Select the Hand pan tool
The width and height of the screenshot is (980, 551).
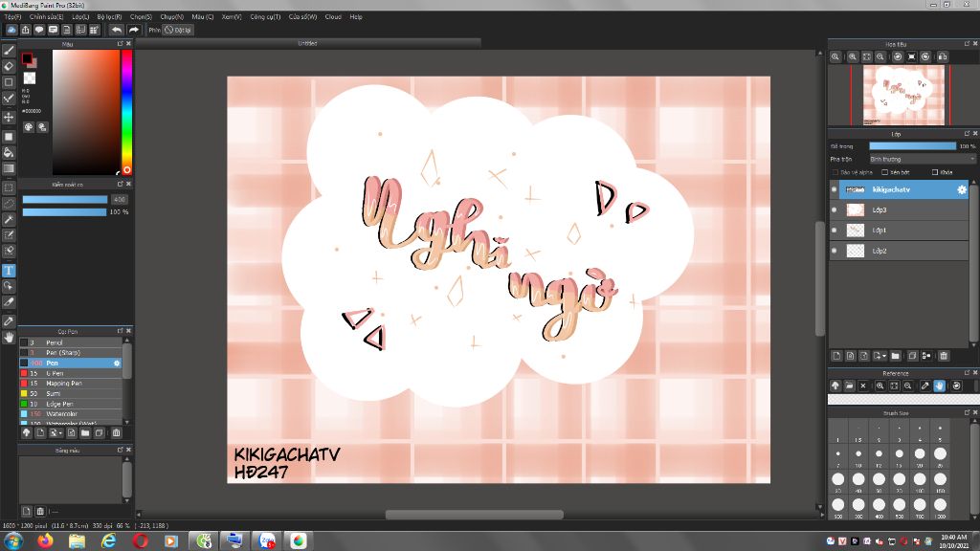click(x=9, y=338)
